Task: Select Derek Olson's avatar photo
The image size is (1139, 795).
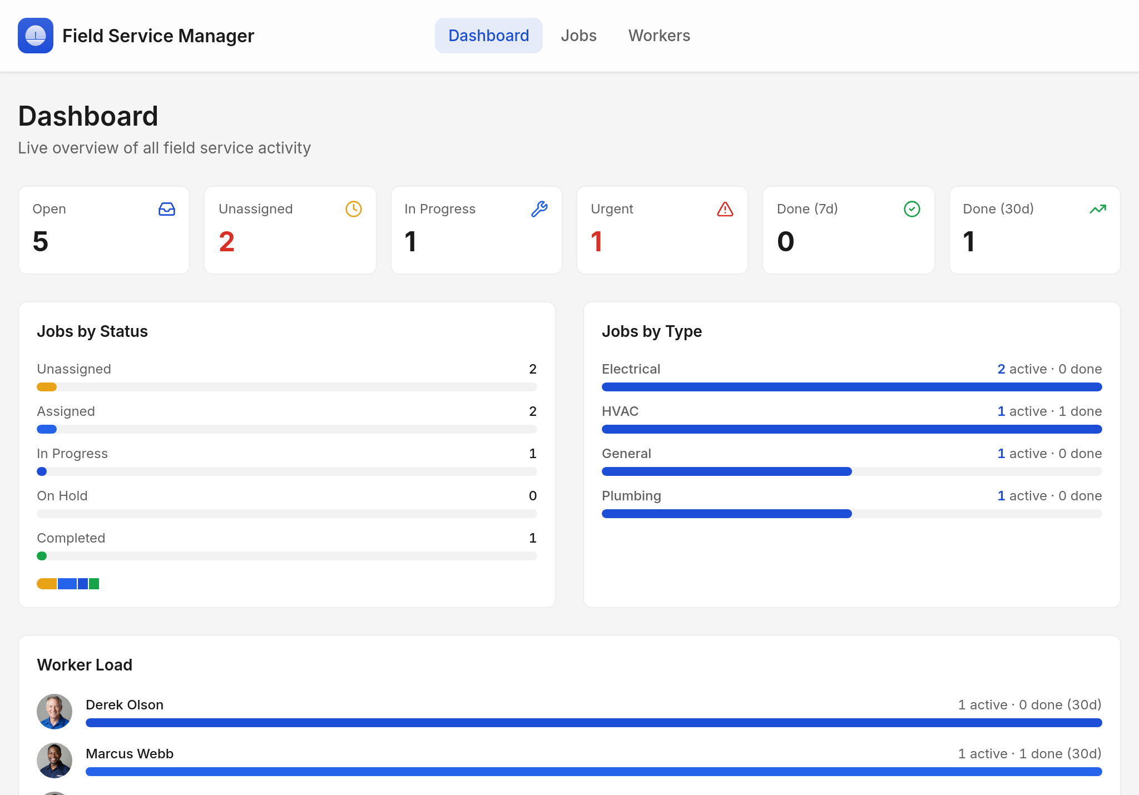Action: coord(55,712)
